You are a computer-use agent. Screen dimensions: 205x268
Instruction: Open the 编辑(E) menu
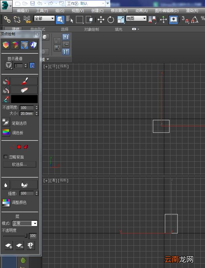[x=23, y=11]
